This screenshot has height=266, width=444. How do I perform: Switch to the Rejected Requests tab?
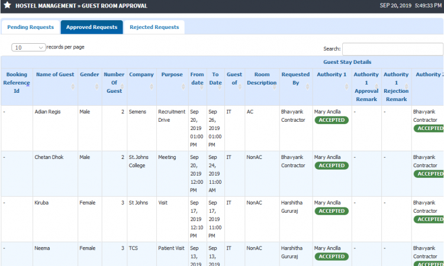click(155, 27)
